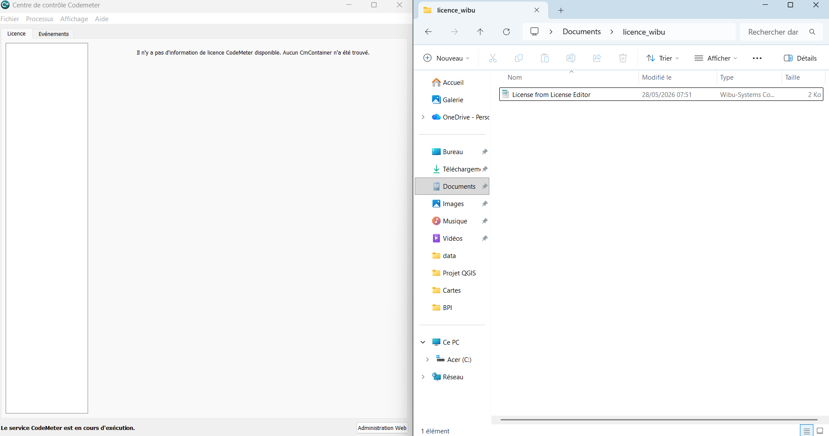Viewport: 829px width, 436px height.
Task: Expand the Acer (C:) drive node
Action: pyautogui.click(x=427, y=359)
